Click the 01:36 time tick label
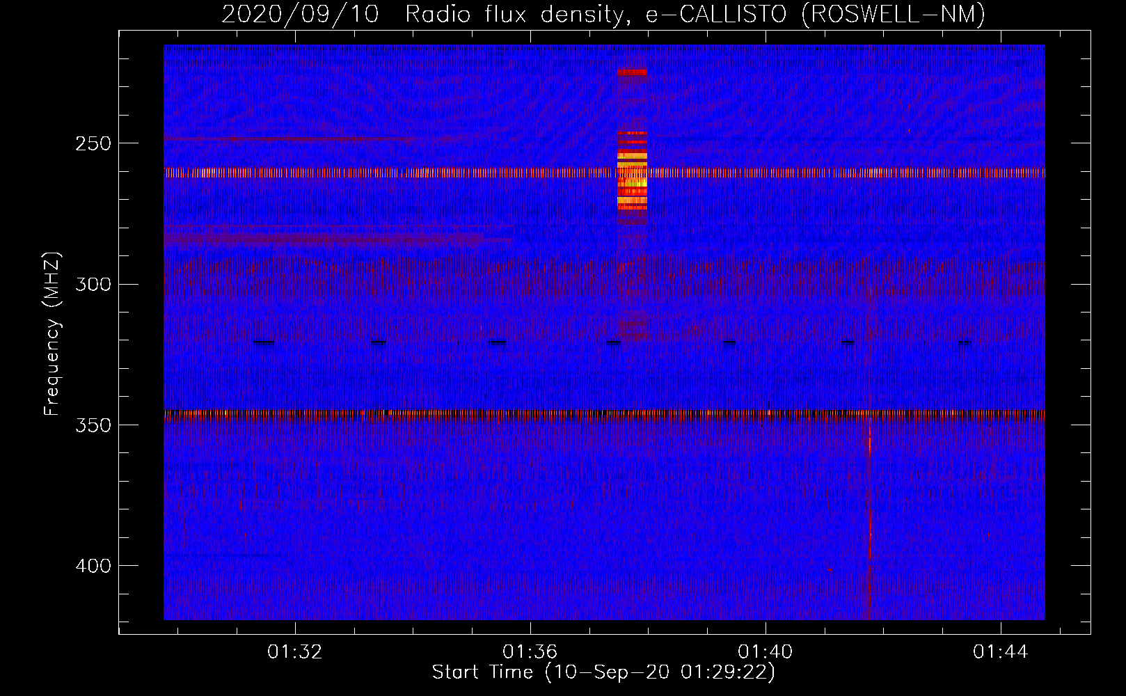1126x696 pixels. 530,651
